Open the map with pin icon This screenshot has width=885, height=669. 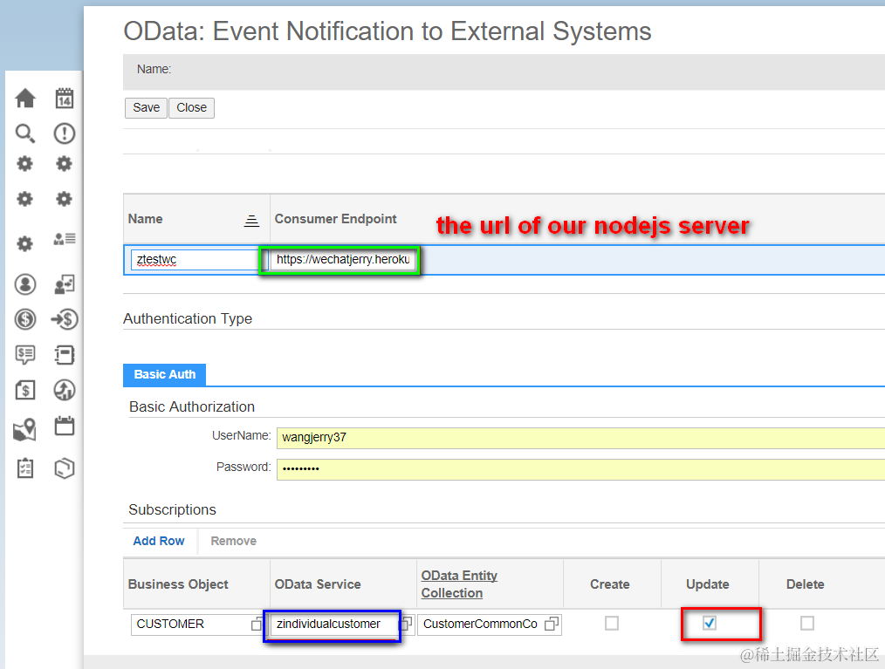click(x=24, y=430)
